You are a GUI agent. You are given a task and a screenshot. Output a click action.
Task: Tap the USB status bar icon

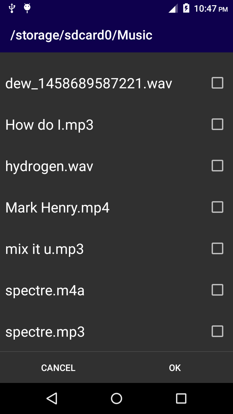tap(12, 8)
